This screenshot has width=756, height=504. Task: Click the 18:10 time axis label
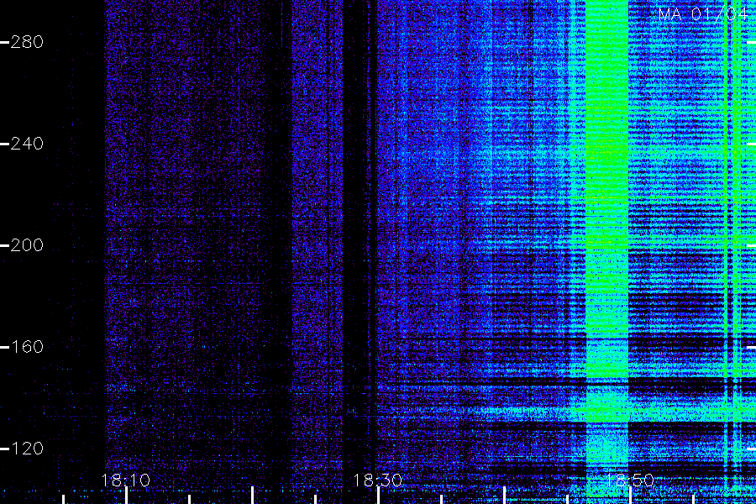pos(126,480)
